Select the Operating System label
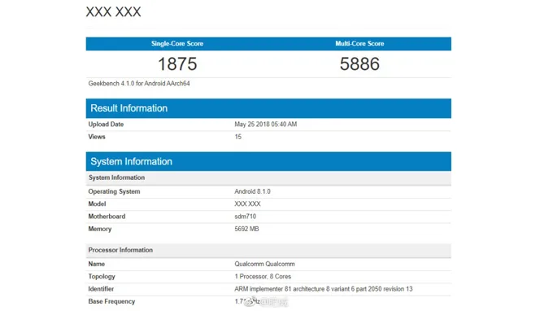Viewport: 553px width, 311px height. (x=114, y=191)
